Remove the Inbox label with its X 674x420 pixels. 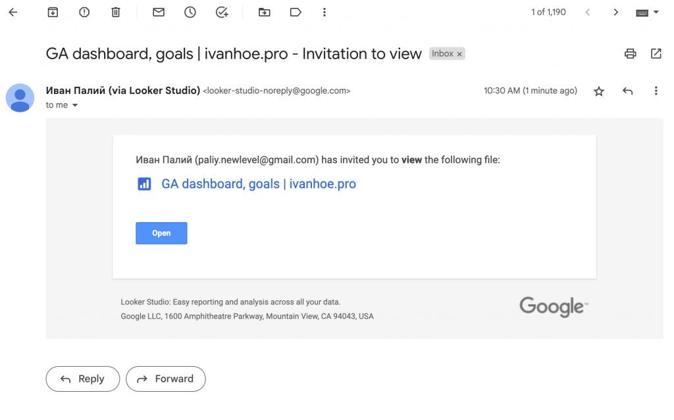tap(459, 54)
